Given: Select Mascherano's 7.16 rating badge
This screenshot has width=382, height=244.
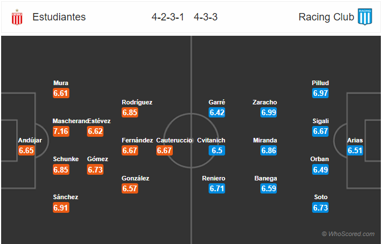Looking at the screenshot, I should [x=61, y=132].
